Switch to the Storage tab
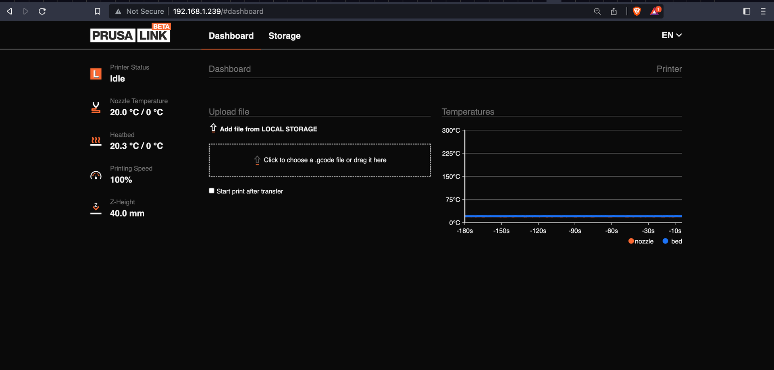The width and height of the screenshot is (774, 370). click(x=285, y=36)
